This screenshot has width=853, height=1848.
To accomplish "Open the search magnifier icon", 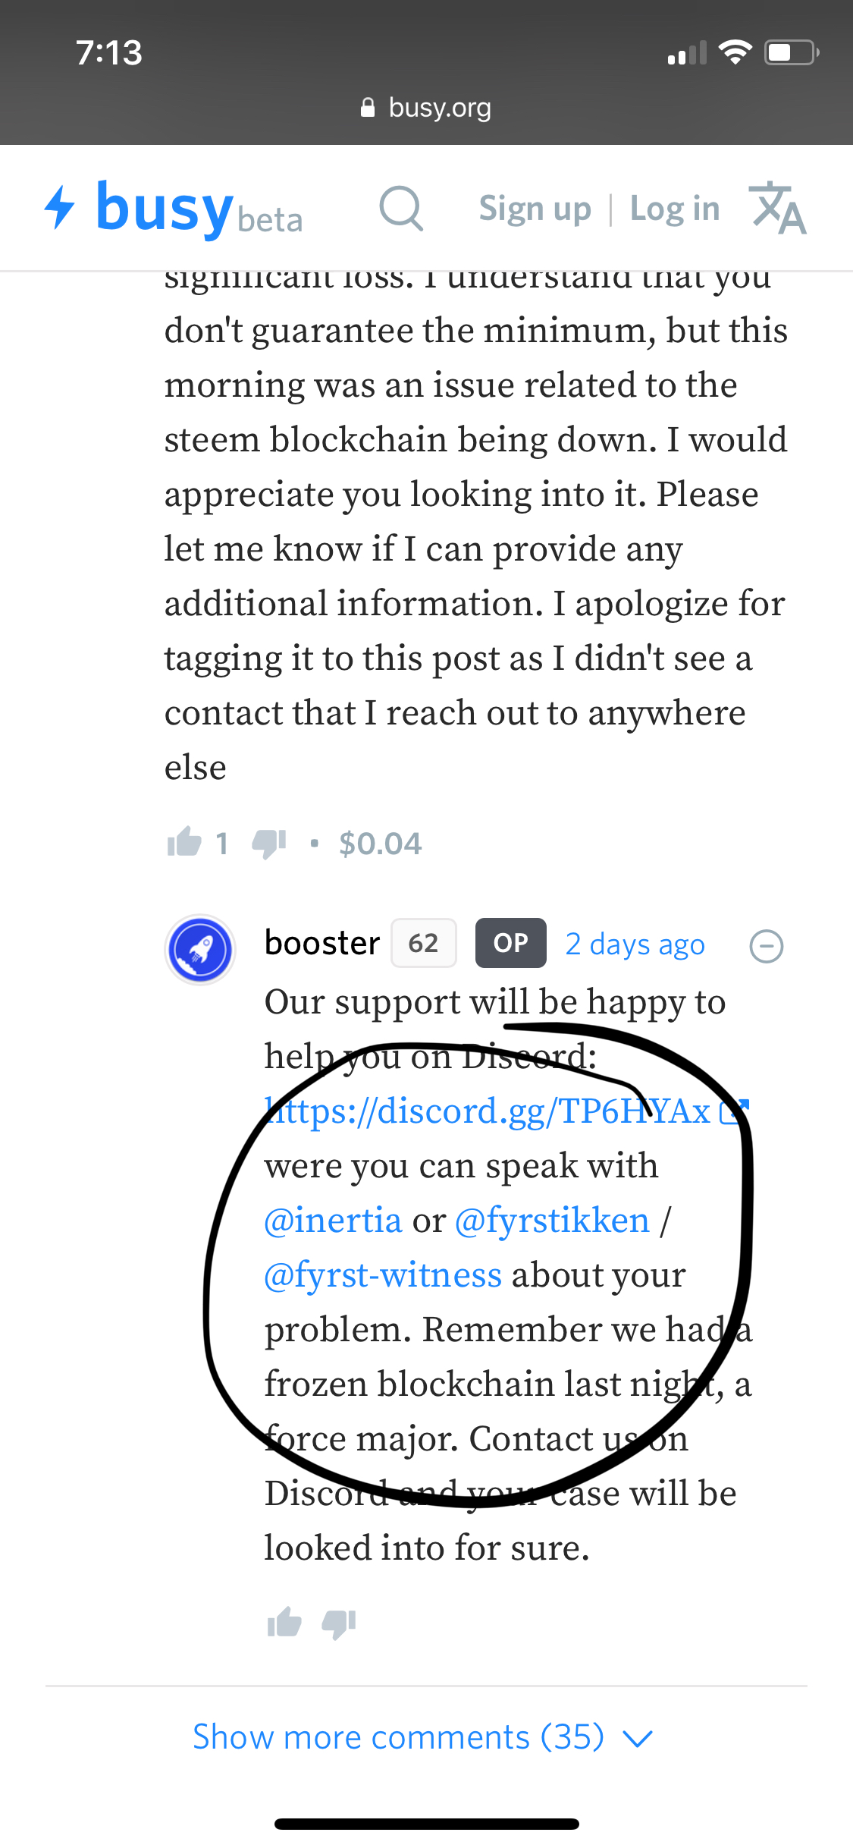I will coord(401,208).
